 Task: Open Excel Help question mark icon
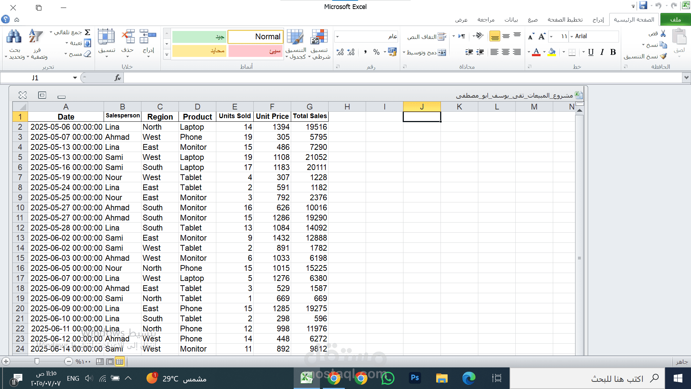(5, 19)
